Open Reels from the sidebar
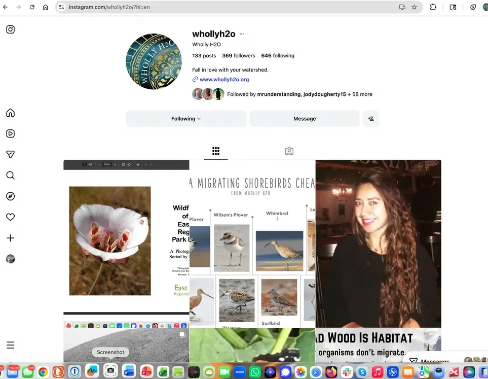Screen dimensions: 488x379 10,134
